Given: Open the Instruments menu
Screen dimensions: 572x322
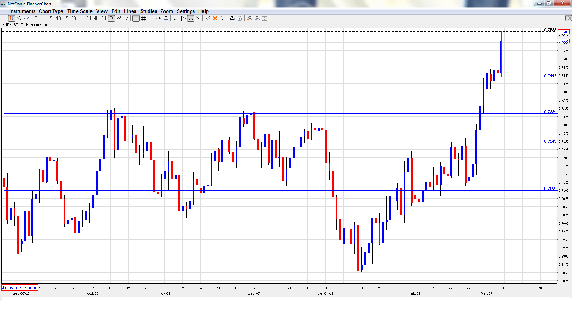Looking at the screenshot, I should [22, 11].
